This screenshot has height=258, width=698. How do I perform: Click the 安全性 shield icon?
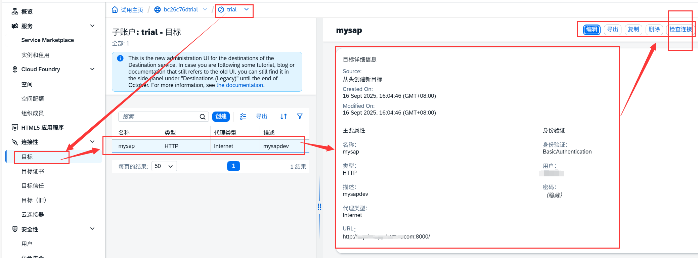click(x=15, y=229)
